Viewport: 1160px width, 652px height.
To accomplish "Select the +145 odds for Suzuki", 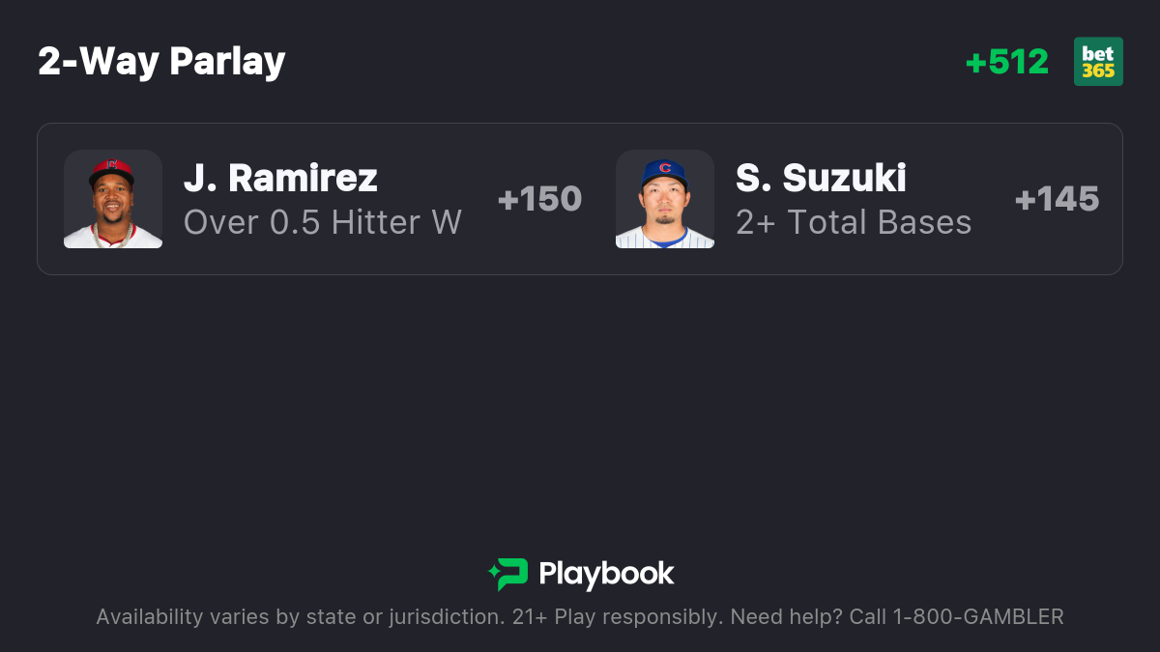I will coord(1057,199).
